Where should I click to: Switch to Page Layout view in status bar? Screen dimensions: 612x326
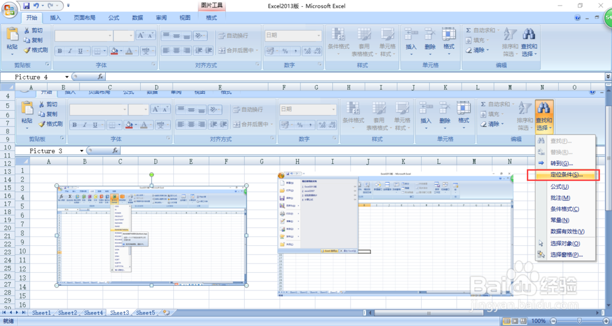click(x=515, y=321)
